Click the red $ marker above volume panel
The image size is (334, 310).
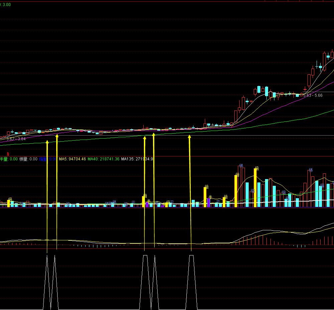click(x=8, y=154)
